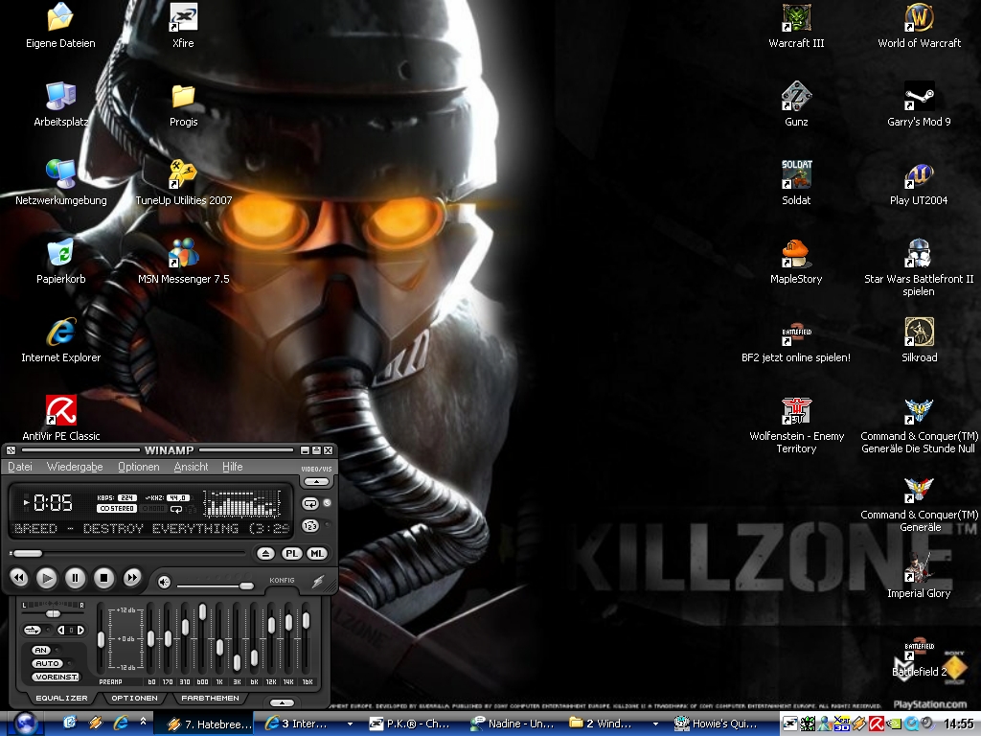The image size is (981, 736).
Task: Select the Silkroad desktop icon
Action: click(919, 340)
